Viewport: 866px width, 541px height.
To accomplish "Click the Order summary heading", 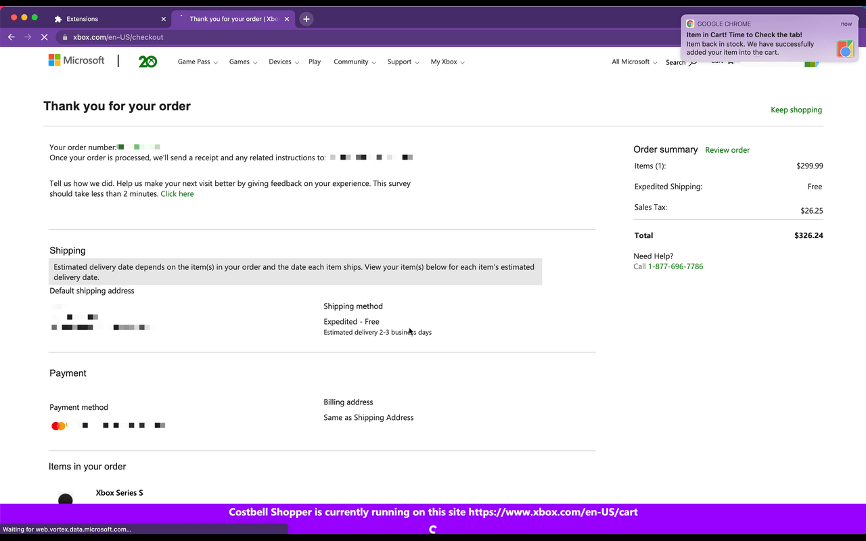I will click(x=666, y=149).
